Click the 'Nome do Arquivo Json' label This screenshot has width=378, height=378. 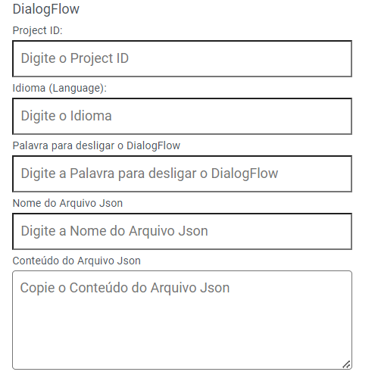click(x=67, y=203)
